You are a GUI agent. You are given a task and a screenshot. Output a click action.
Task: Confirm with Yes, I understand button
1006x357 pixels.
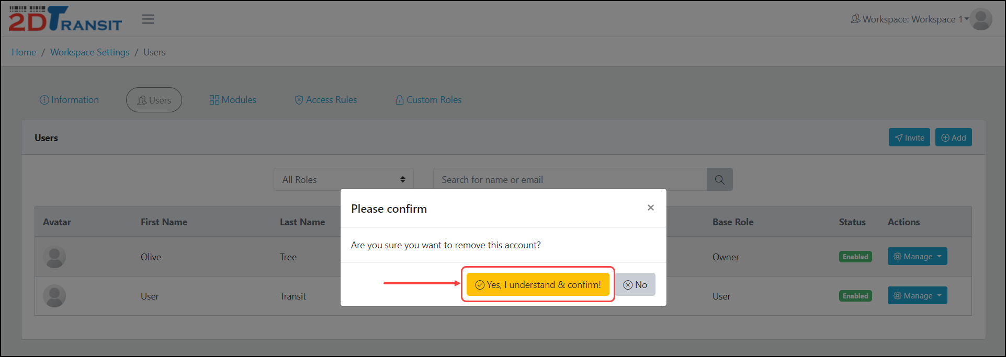click(538, 285)
